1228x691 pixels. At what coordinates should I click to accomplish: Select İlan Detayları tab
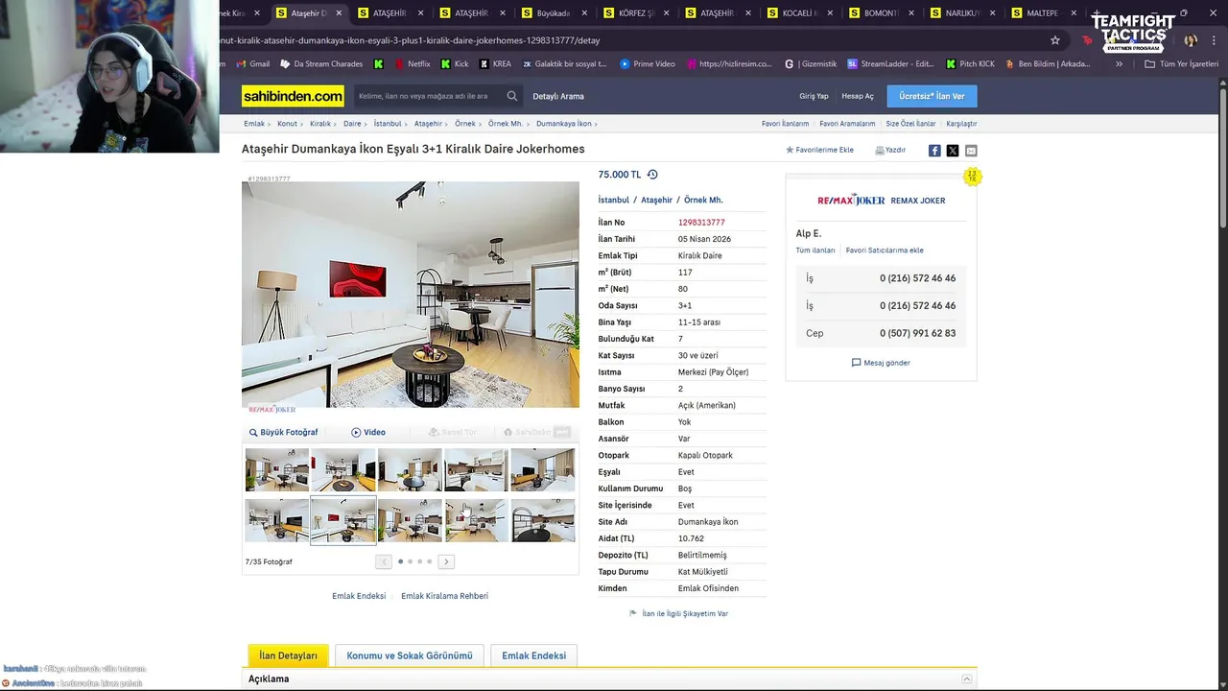click(x=288, y=655)
